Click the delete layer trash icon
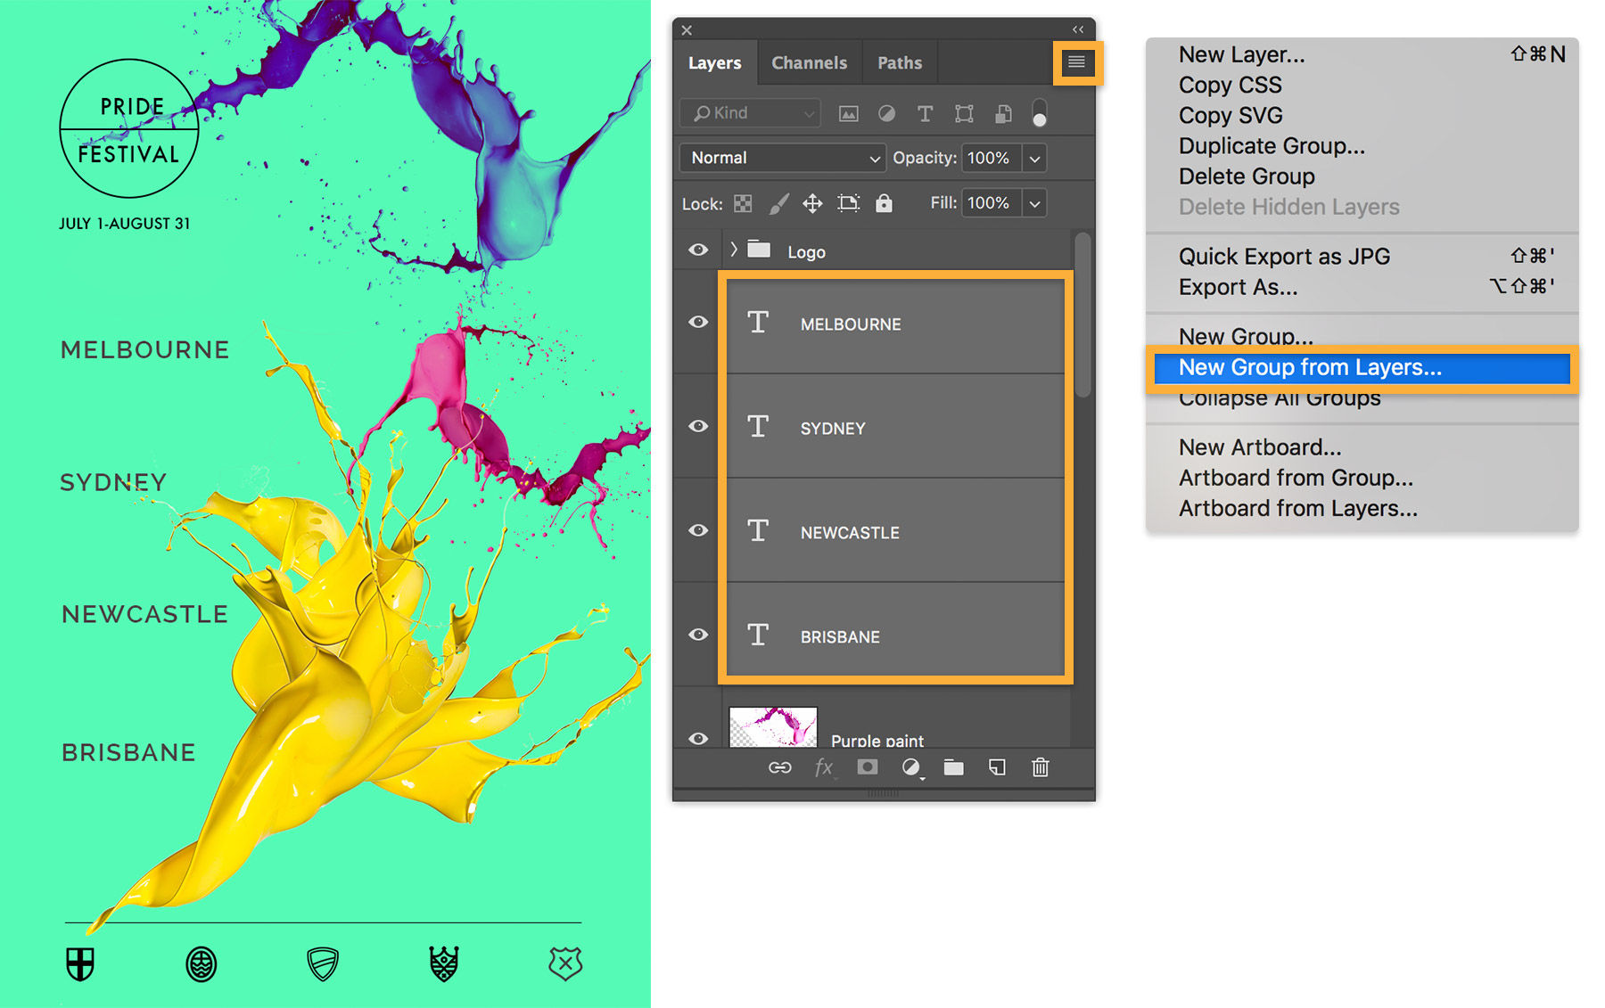Viewport: 1605px width, 1008px height. click(1040, 767)
